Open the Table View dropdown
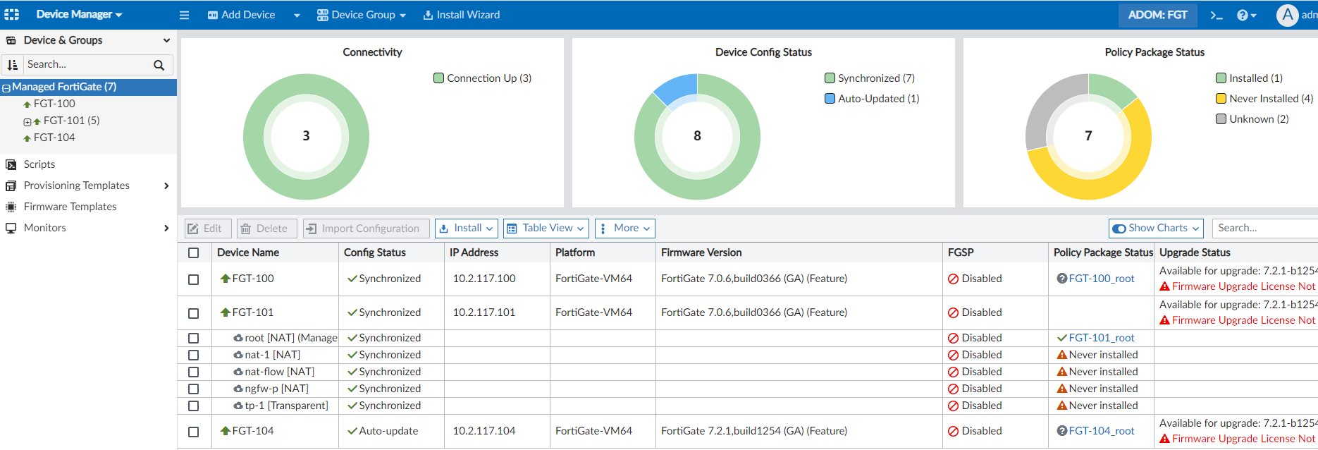Image resolution: width=1318 pixels, height=450 pixels. (x=546, y=229)
